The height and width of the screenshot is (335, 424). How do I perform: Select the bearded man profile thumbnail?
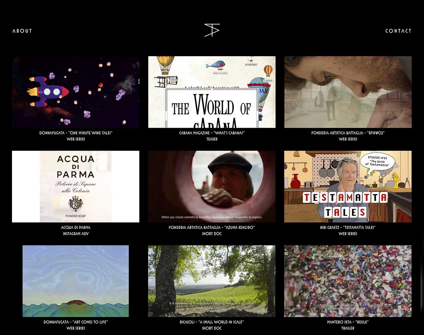point(348,92)
